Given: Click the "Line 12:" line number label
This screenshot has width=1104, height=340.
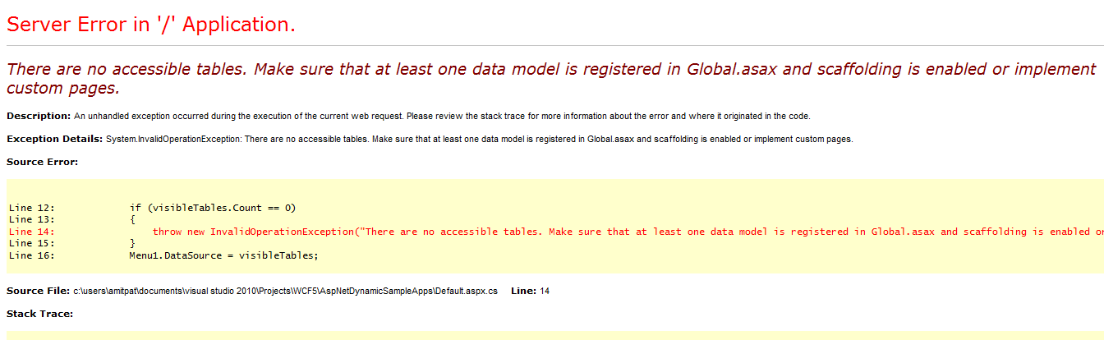Looking at the screenshot, I should point(32,208).
